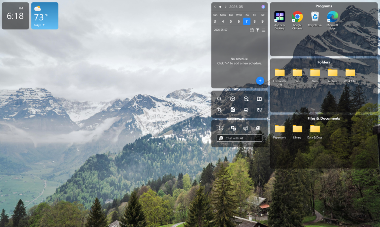Add a new schedule with blue plus button

(260, 81)
